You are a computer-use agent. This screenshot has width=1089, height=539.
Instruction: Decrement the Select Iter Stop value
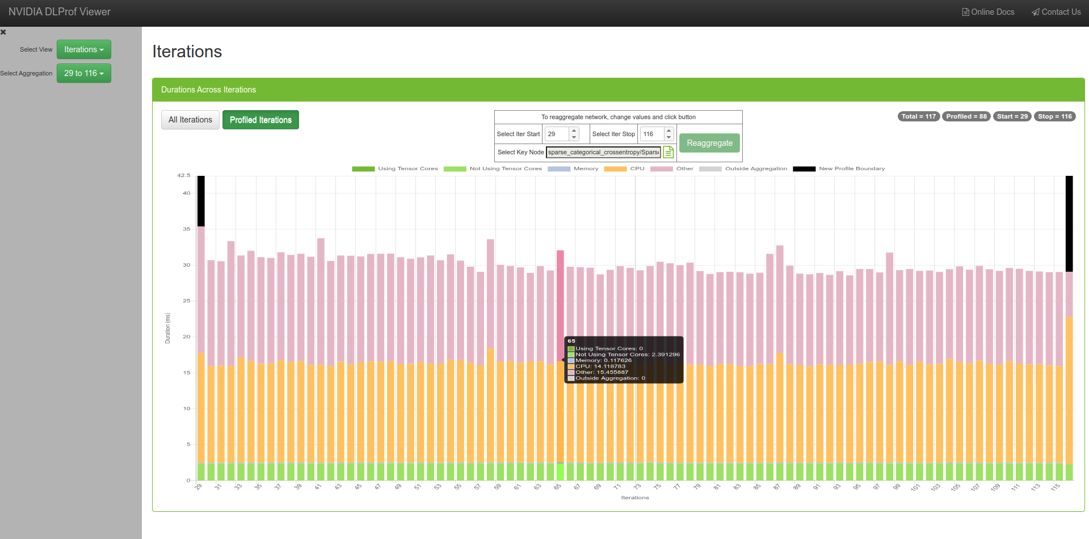669,137
